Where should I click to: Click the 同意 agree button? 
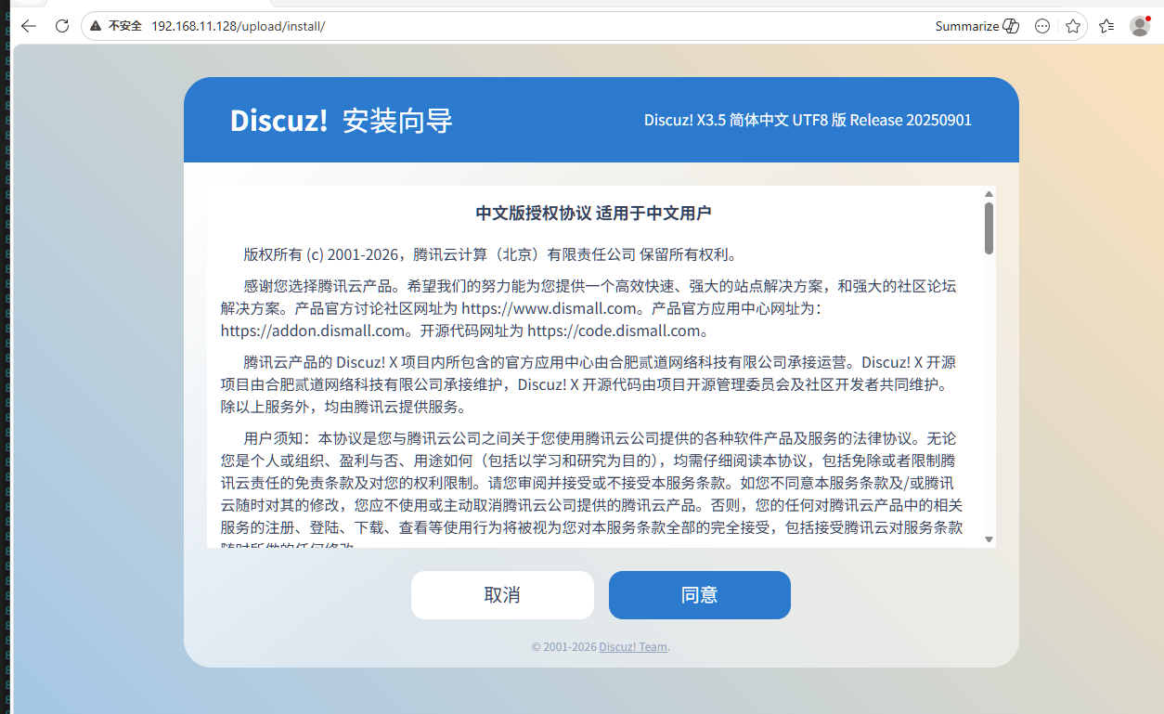tap(700, 595)
